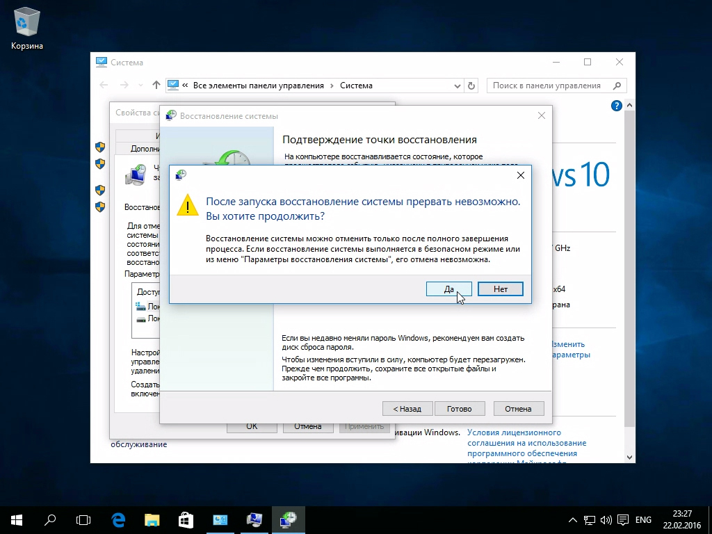Open recent locations dropdown arrow
The image size is (712, 534).
[x=140, y=86]
